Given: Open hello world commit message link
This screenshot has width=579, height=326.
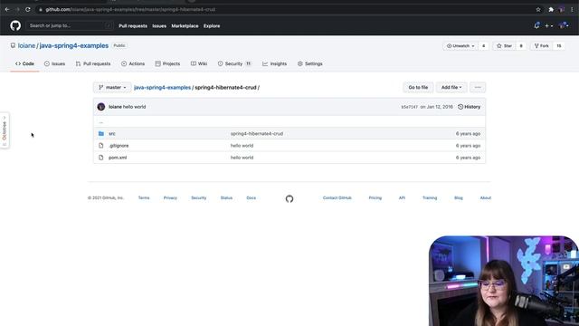Looking at the screenshot, I should click(135, 107).
